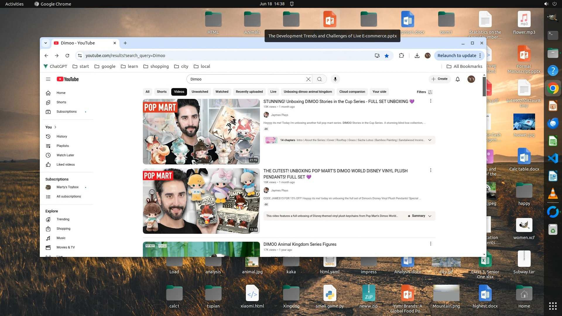Select the Live filter chip
562x316 pixels.
273,92
